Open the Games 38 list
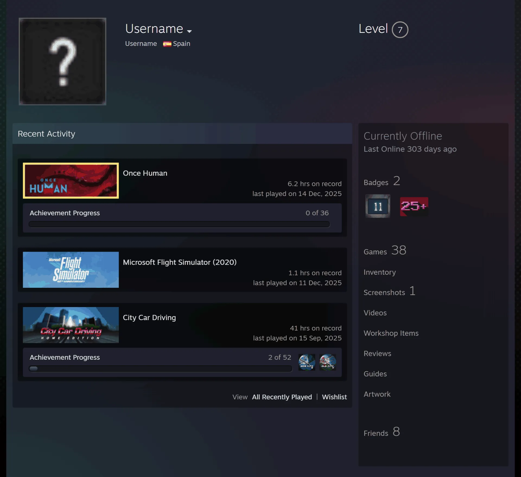 coord(385,250)
